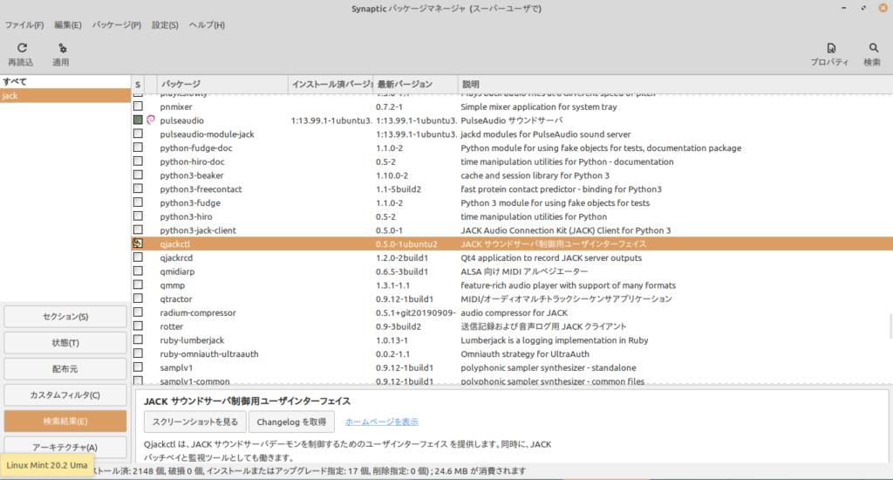This screenshot has width=893, height=480.
Task: Open the 設定(S) menu
Action: [x=165, y=25]
